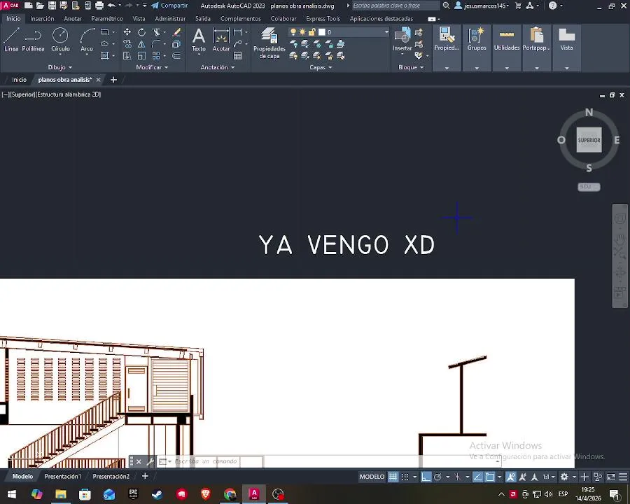This screenshot has height=504, width=630.
Task: Click the Offset (Desfase) tool icon
Action: click(x=176, y=56)
